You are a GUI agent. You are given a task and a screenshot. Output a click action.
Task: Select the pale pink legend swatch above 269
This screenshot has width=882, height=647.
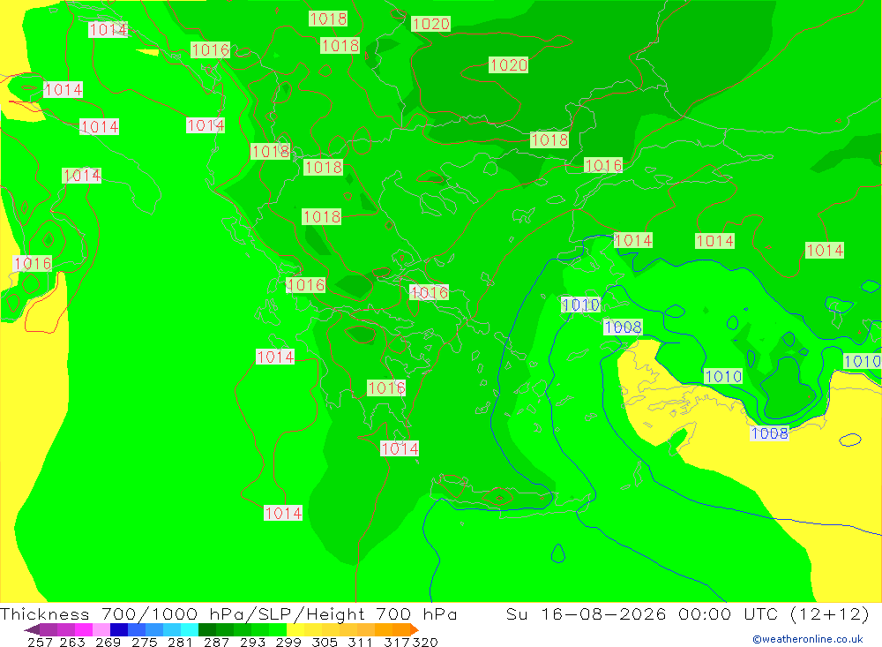click(x=101, y=629)
